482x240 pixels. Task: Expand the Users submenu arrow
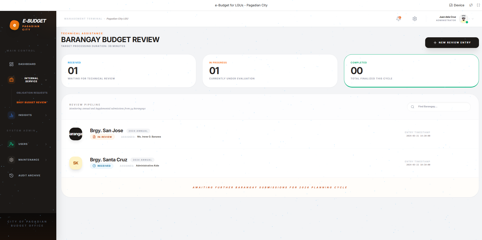tap(46, 144)
